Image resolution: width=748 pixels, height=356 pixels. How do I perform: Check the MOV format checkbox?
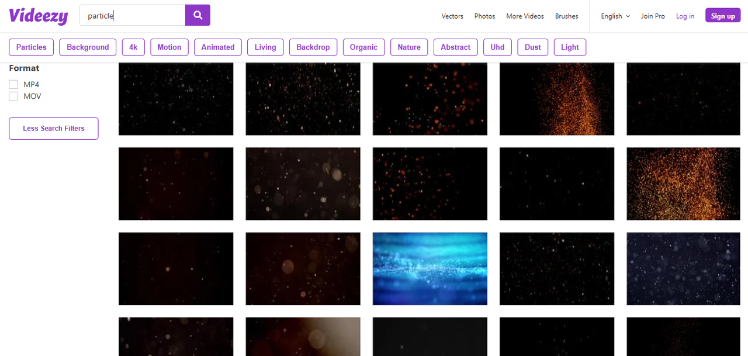click(x=13, y=96)
